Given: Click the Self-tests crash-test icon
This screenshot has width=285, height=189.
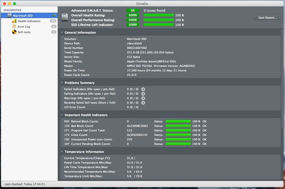Looking at the screenshot, I should [14, 32].
